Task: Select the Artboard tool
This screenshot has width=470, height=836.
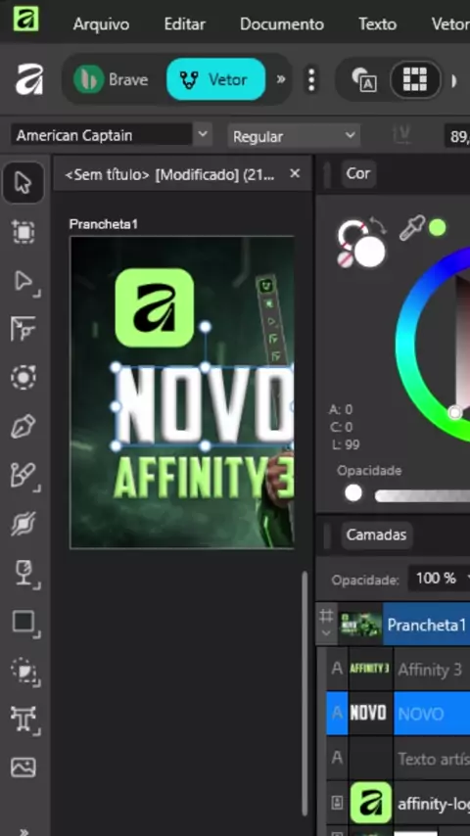Action: coord(23,232)
